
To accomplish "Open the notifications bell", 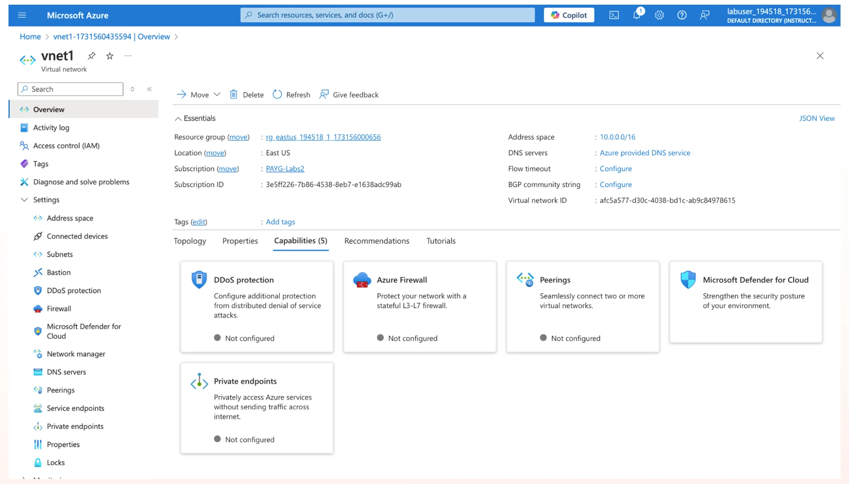I will pyautogui.click(x=637, y=15).
